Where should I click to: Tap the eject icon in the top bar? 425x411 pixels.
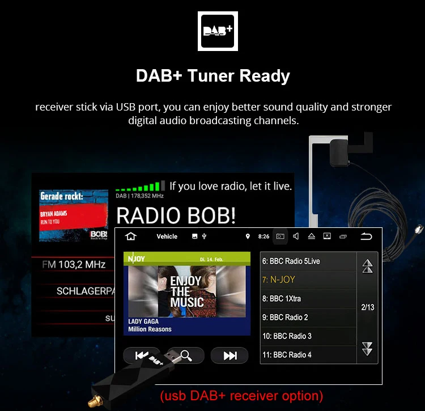coord(312,236)
